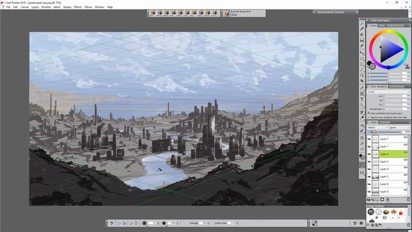Toggle Ignore color variability from color sets
This screenshot has width=412, height=232.
pyautogui.click(x=368, y=117)
